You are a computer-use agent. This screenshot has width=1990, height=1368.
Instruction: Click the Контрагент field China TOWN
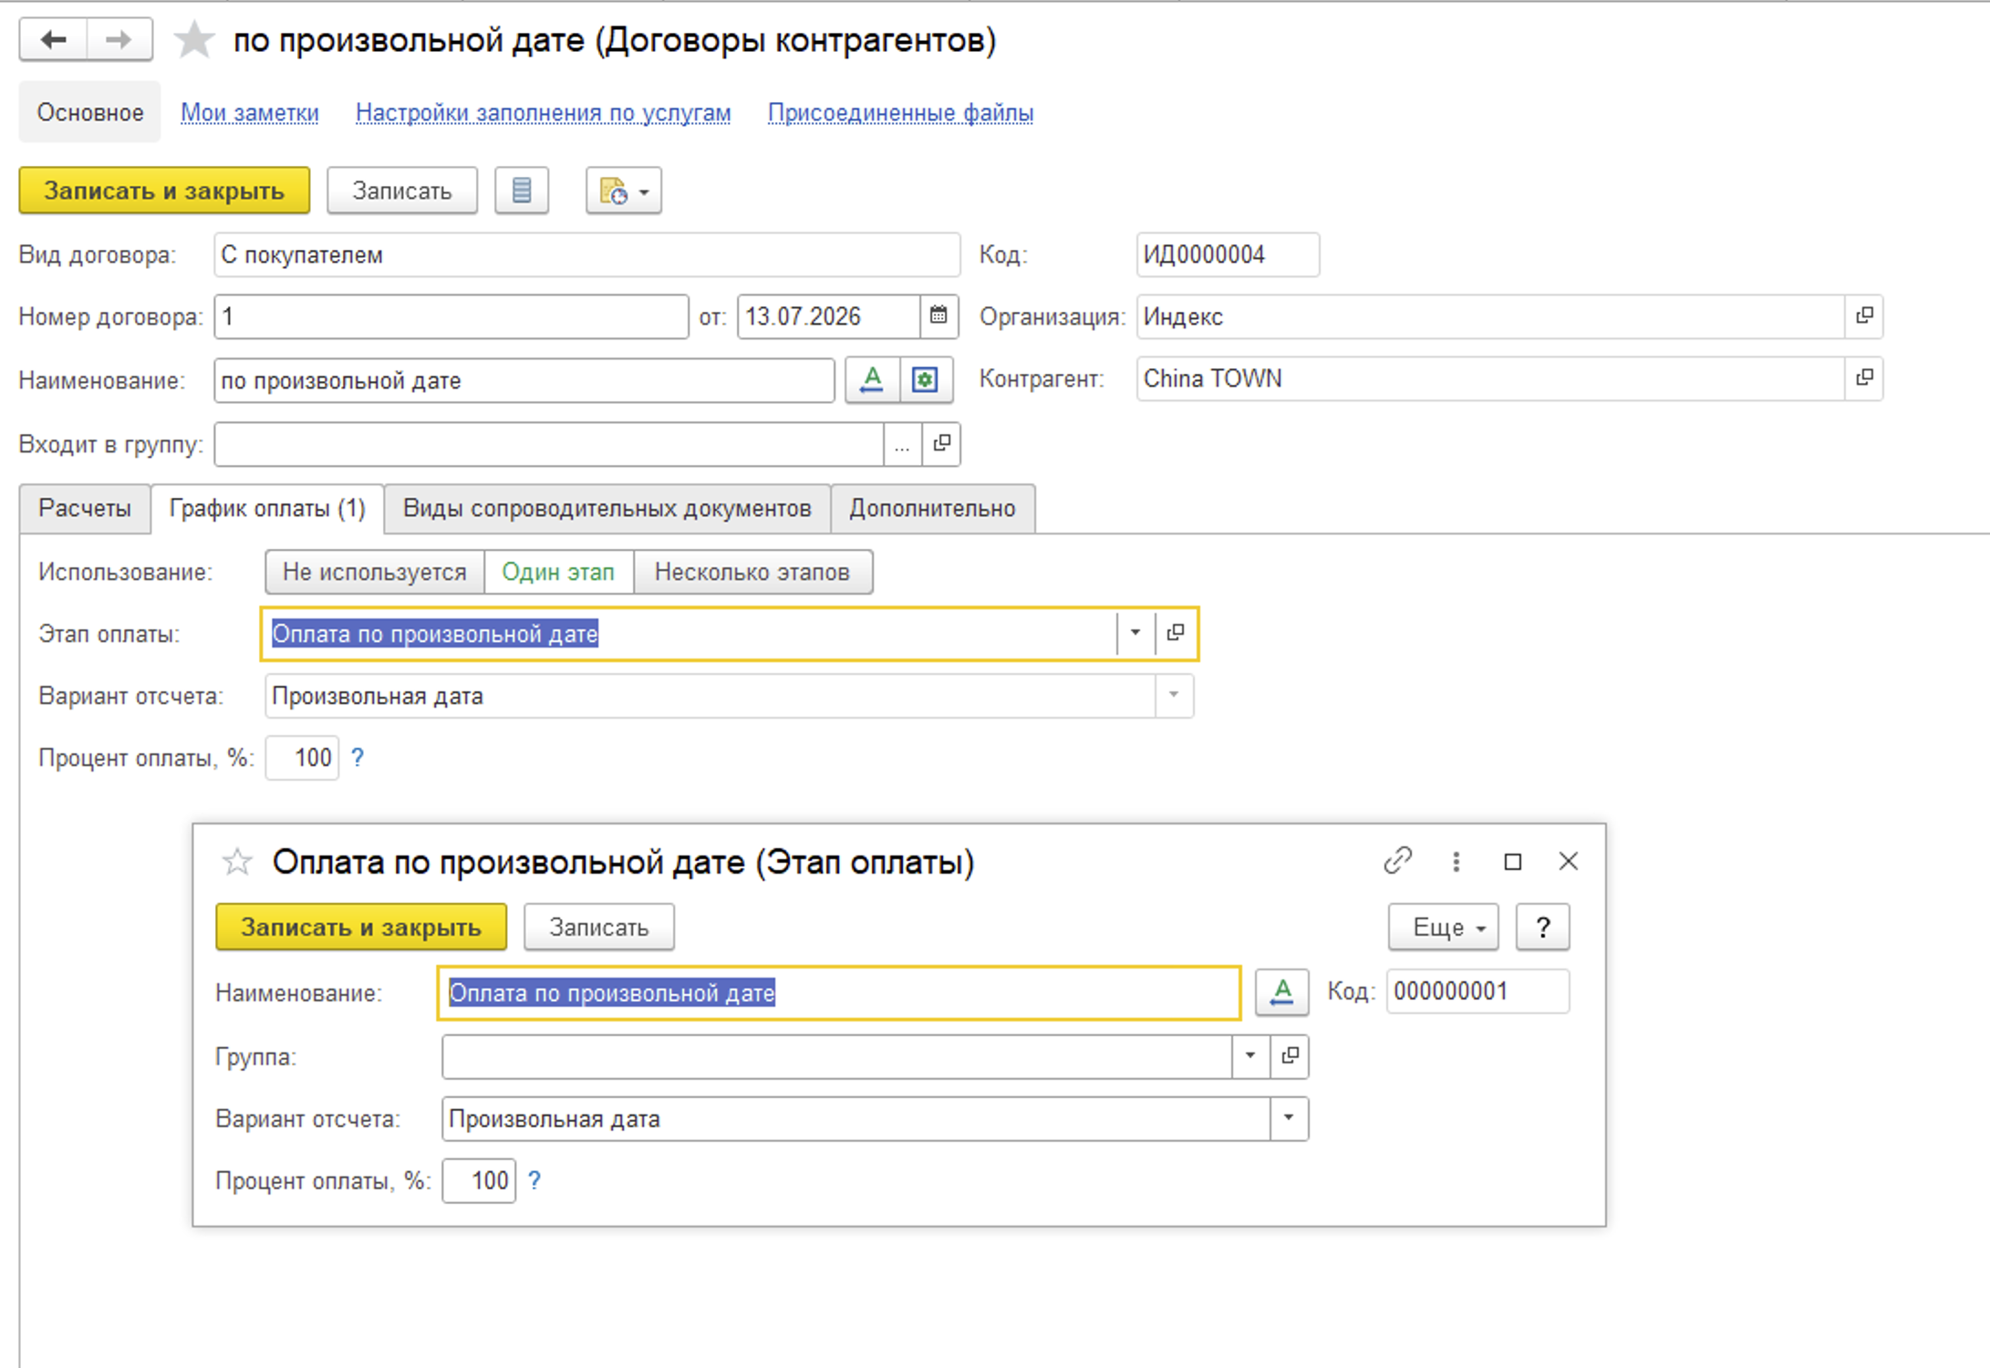(x=1490, y=378)
